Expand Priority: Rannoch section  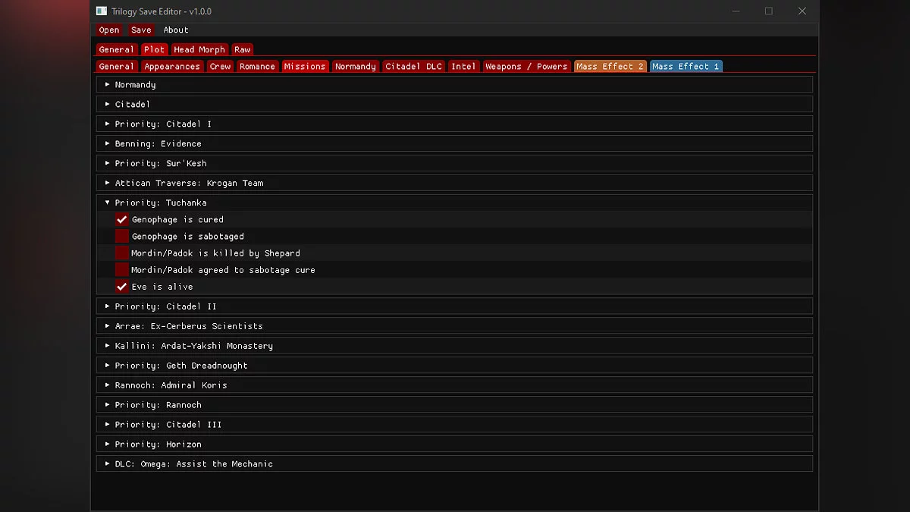454,405
